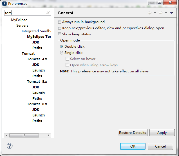Click the tree scrollbar right arrow
The width and height of the screenshot is (179, 156).
pyautogui.click(x=48, y=135)
